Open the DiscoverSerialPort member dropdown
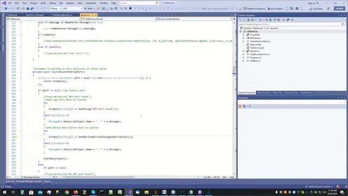The image size is (348, 196). (195, 19)
